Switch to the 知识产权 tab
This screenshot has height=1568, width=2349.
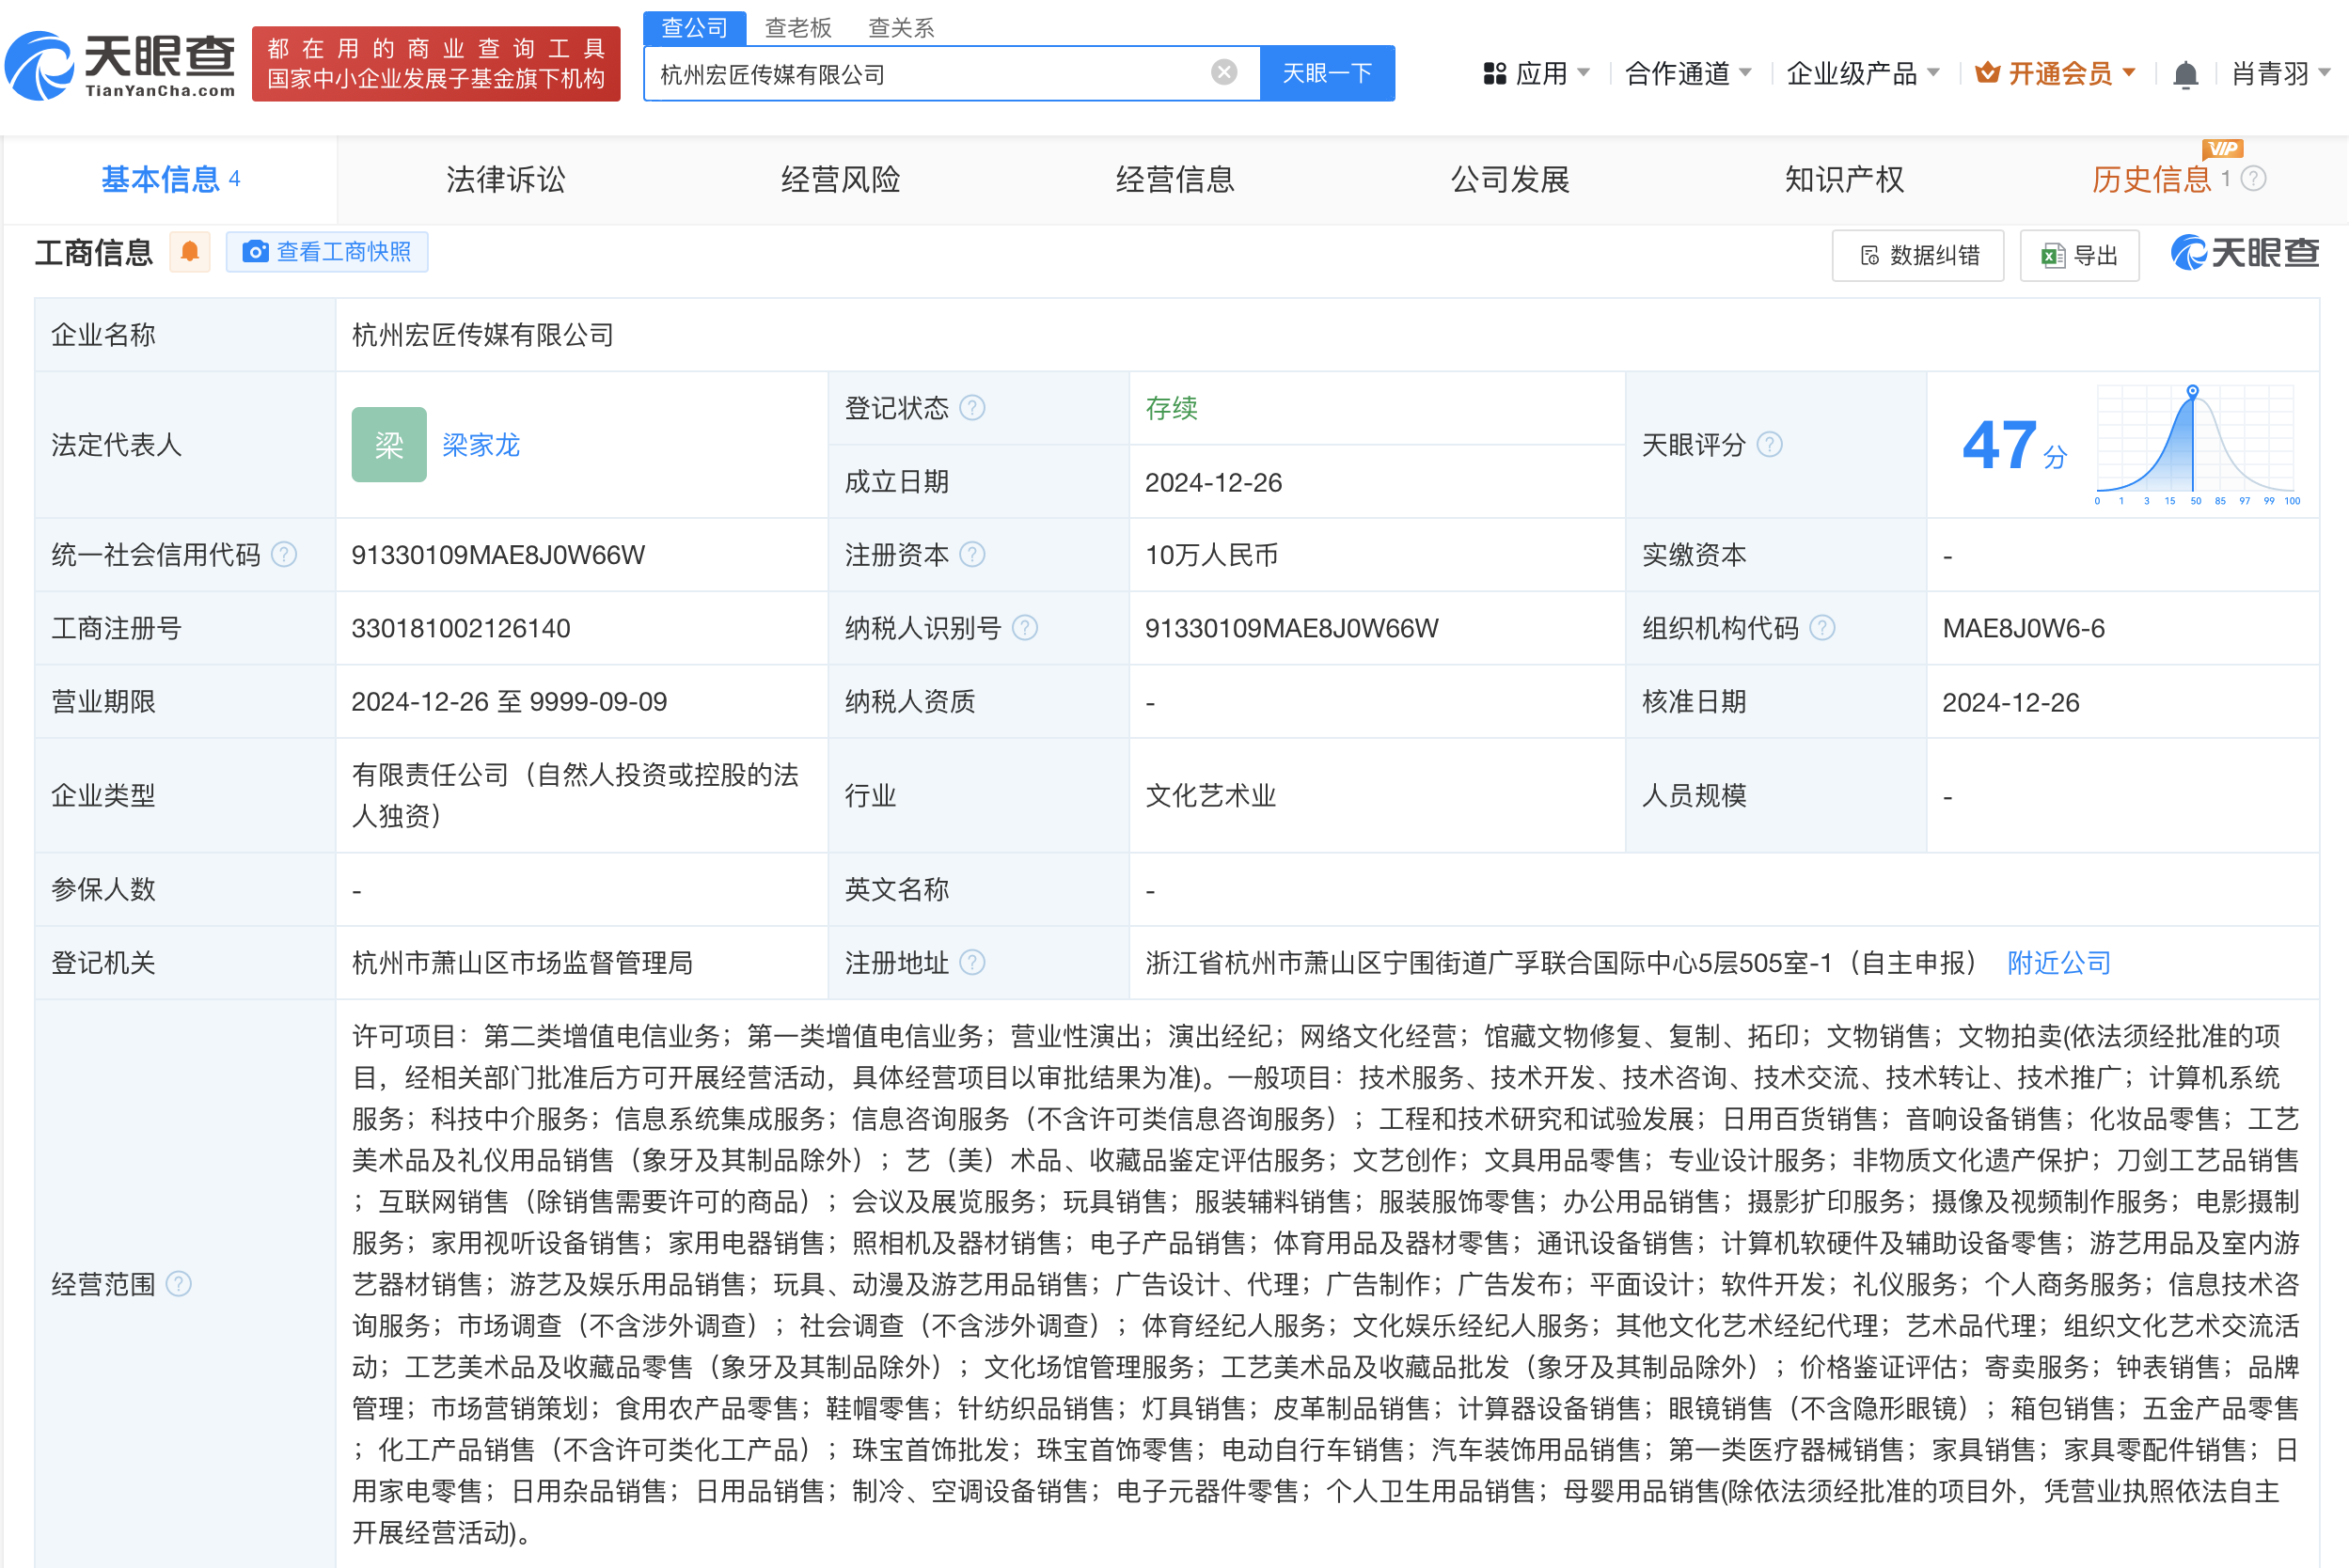point(1844,179)
